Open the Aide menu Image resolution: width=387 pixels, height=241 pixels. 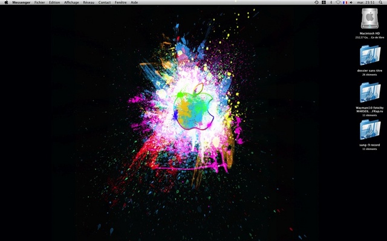point(134,2)
